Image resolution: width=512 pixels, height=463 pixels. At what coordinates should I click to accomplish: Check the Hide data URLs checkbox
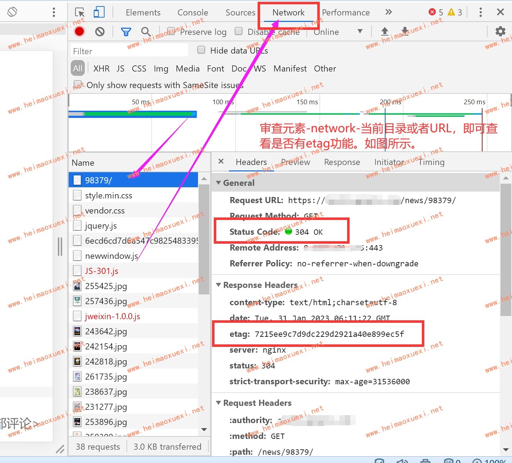[201, 50]
